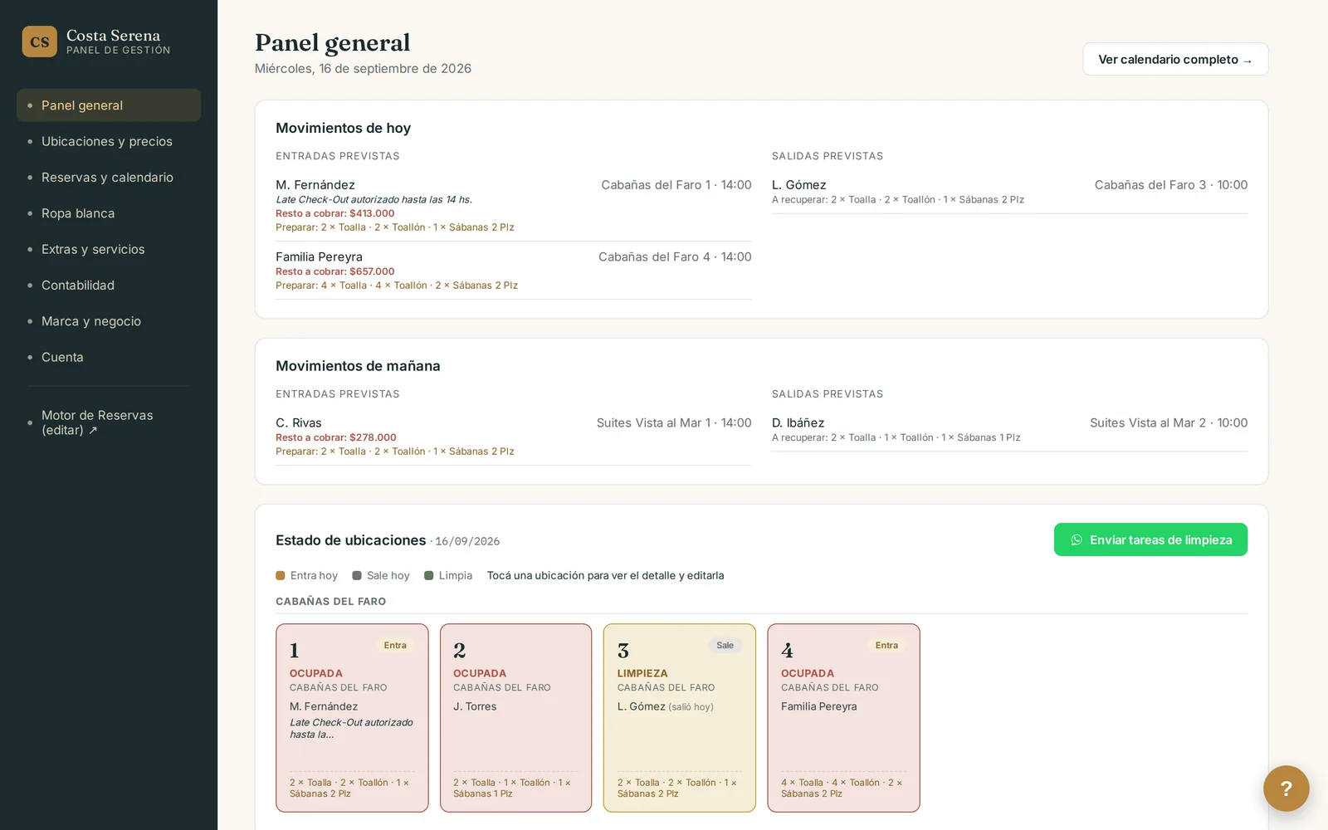Open Marca y negocio
The width and height of the screenshot is (1328, 830).
[x=109, y=321]
